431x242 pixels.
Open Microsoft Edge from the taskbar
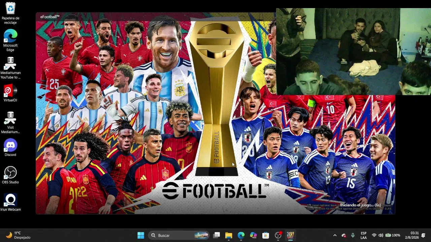(241, 235)
